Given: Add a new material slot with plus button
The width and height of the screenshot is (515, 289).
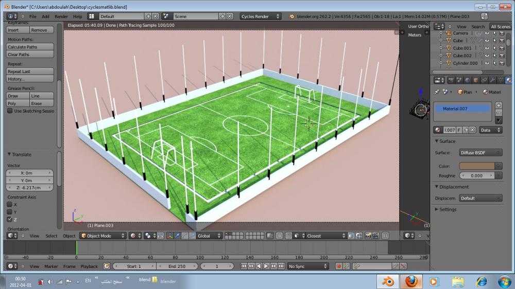Looking at the screenshot, I should 499,105.
